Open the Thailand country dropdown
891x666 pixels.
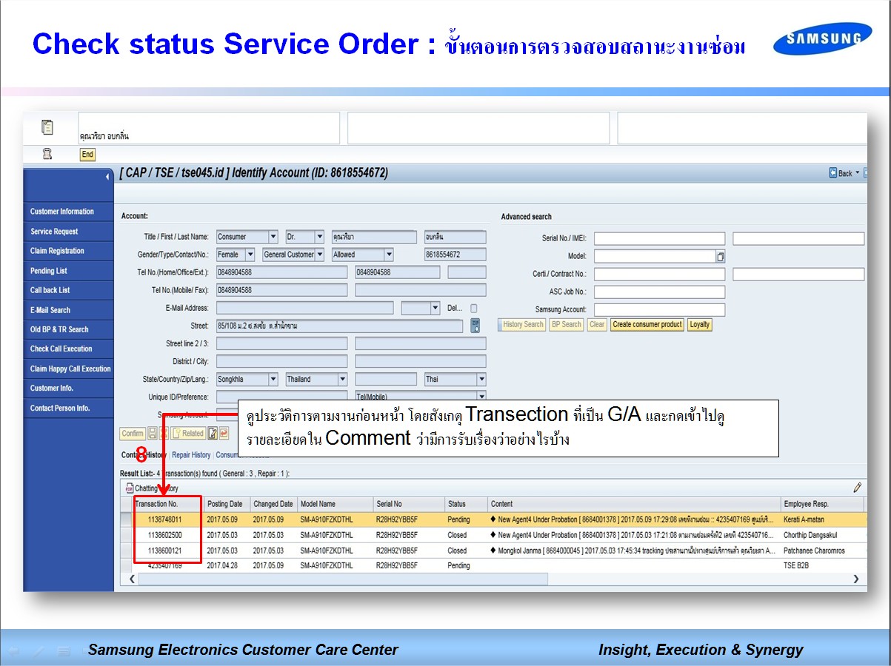[x=342, y=379]
